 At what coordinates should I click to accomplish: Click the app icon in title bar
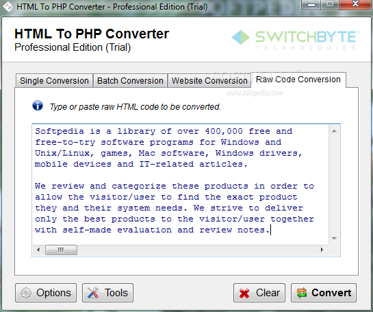pyautogui.click(x=8, y=7)
